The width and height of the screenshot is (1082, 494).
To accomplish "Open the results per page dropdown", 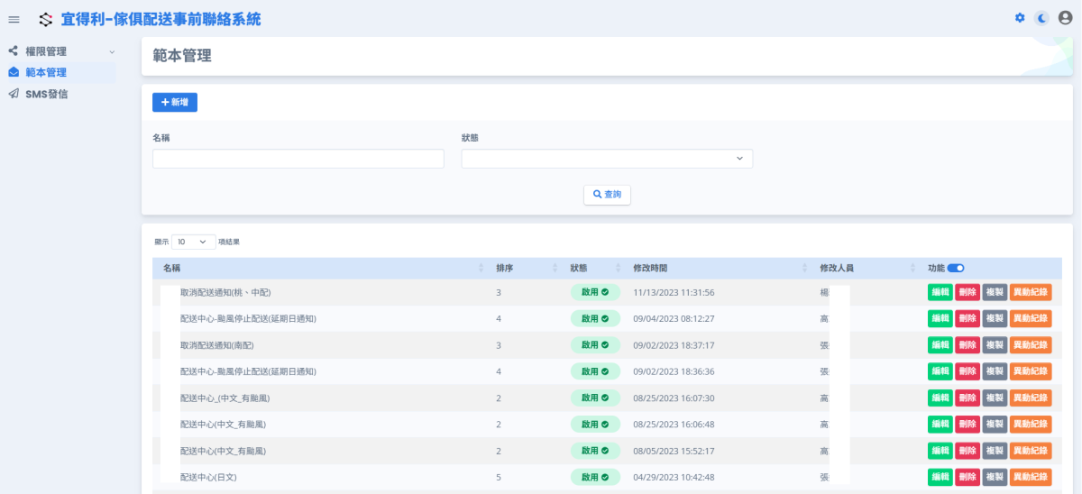I will click(x=193, y=242).
